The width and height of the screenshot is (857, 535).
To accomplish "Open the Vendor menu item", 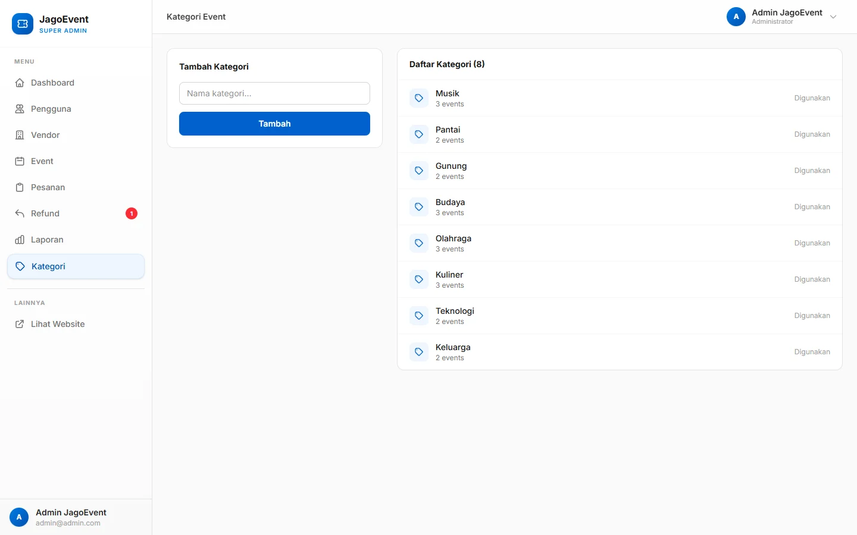I will [x=76, y=135].
